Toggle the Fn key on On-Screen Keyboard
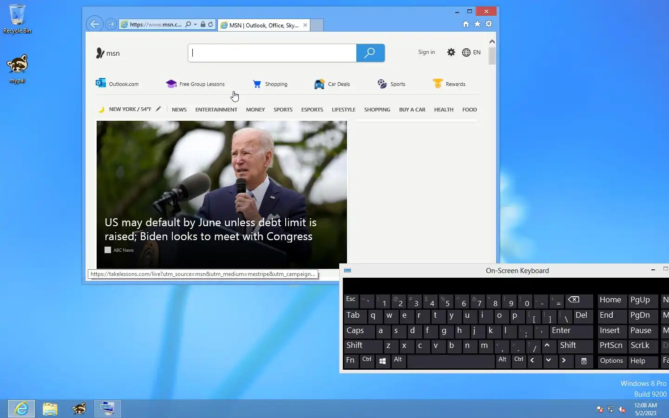Viewport: 669px width, 418px height. [351, 361]
